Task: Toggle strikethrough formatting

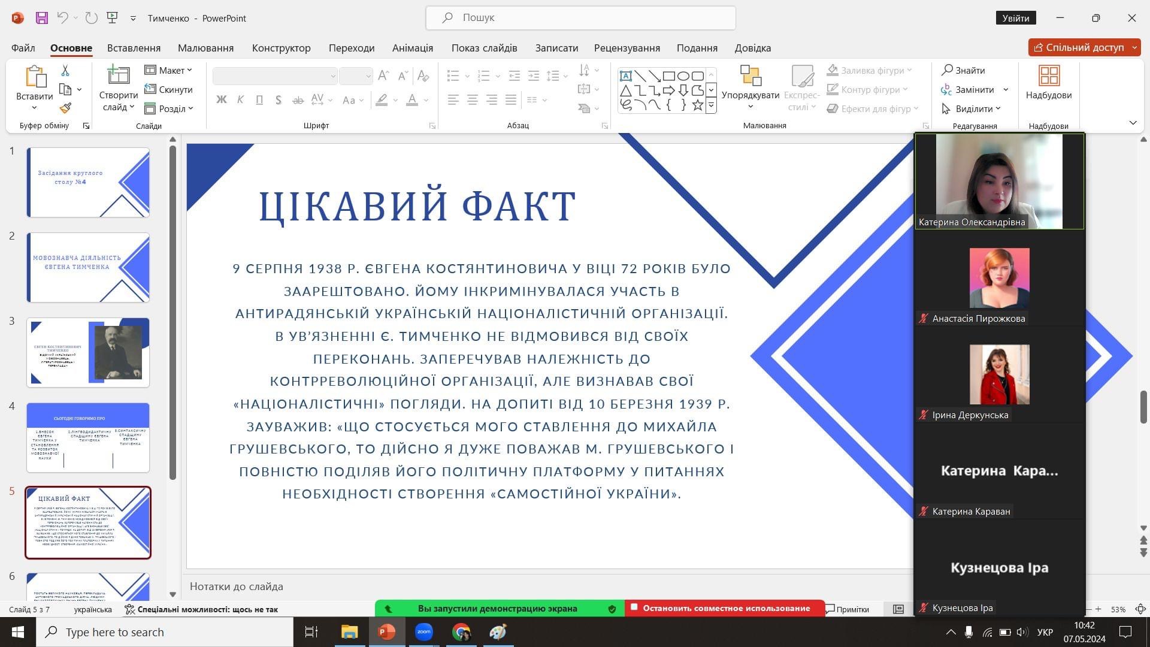Action: click(298, 100)
